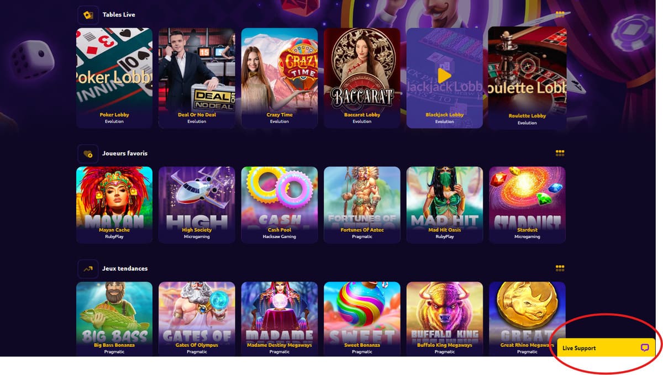Launch the Crazy Time game
Screen dimensions: 663x375
click(x=280, y=78)
